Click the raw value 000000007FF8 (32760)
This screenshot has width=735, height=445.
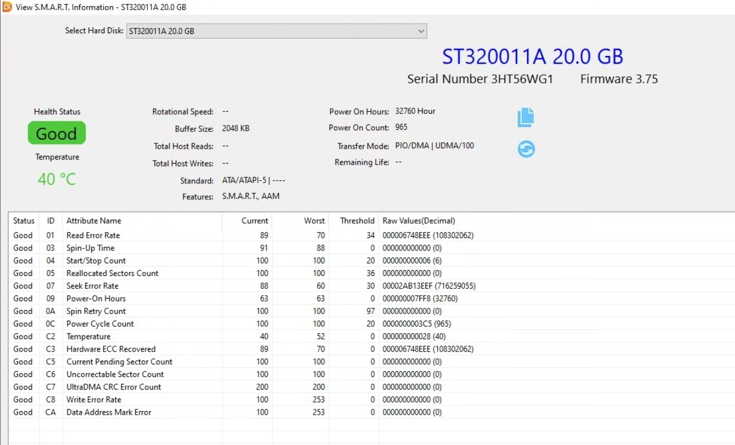point(420,299)
